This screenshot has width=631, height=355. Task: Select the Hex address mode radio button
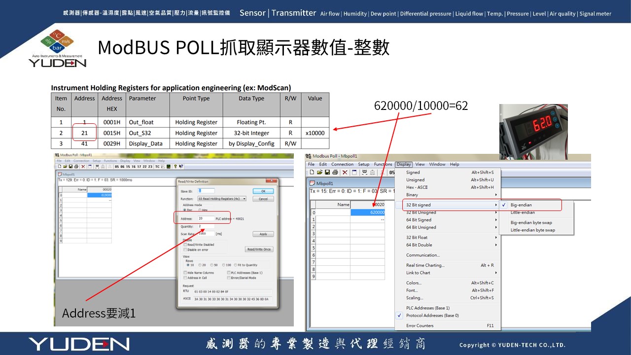(x=200, y=210)
